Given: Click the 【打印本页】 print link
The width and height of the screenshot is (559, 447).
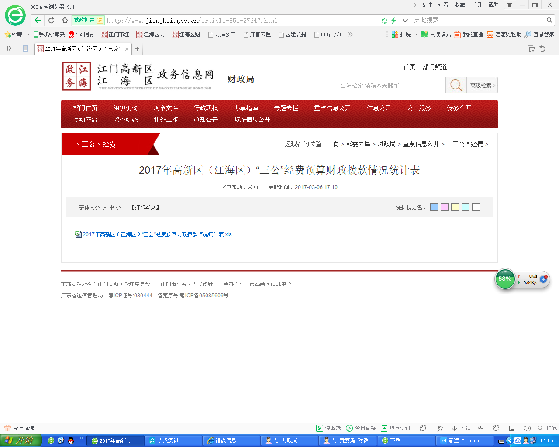Looking at the screenshot, I should click(x=145, y=207).
